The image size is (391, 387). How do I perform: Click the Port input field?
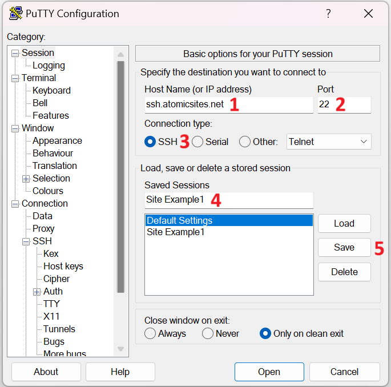344,104
